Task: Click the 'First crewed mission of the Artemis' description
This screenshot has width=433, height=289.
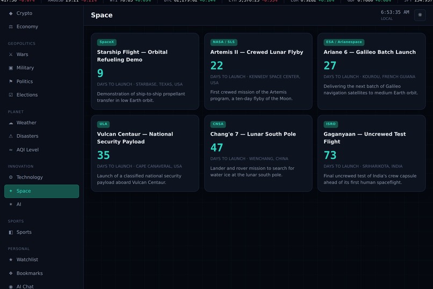Action: (x=251, y=95)
